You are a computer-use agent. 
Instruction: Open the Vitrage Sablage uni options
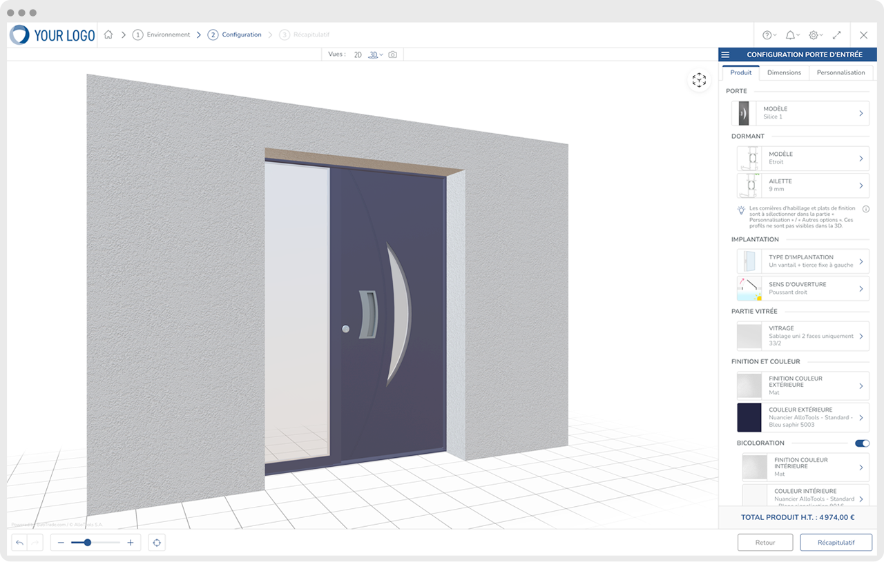click(803, 336)
